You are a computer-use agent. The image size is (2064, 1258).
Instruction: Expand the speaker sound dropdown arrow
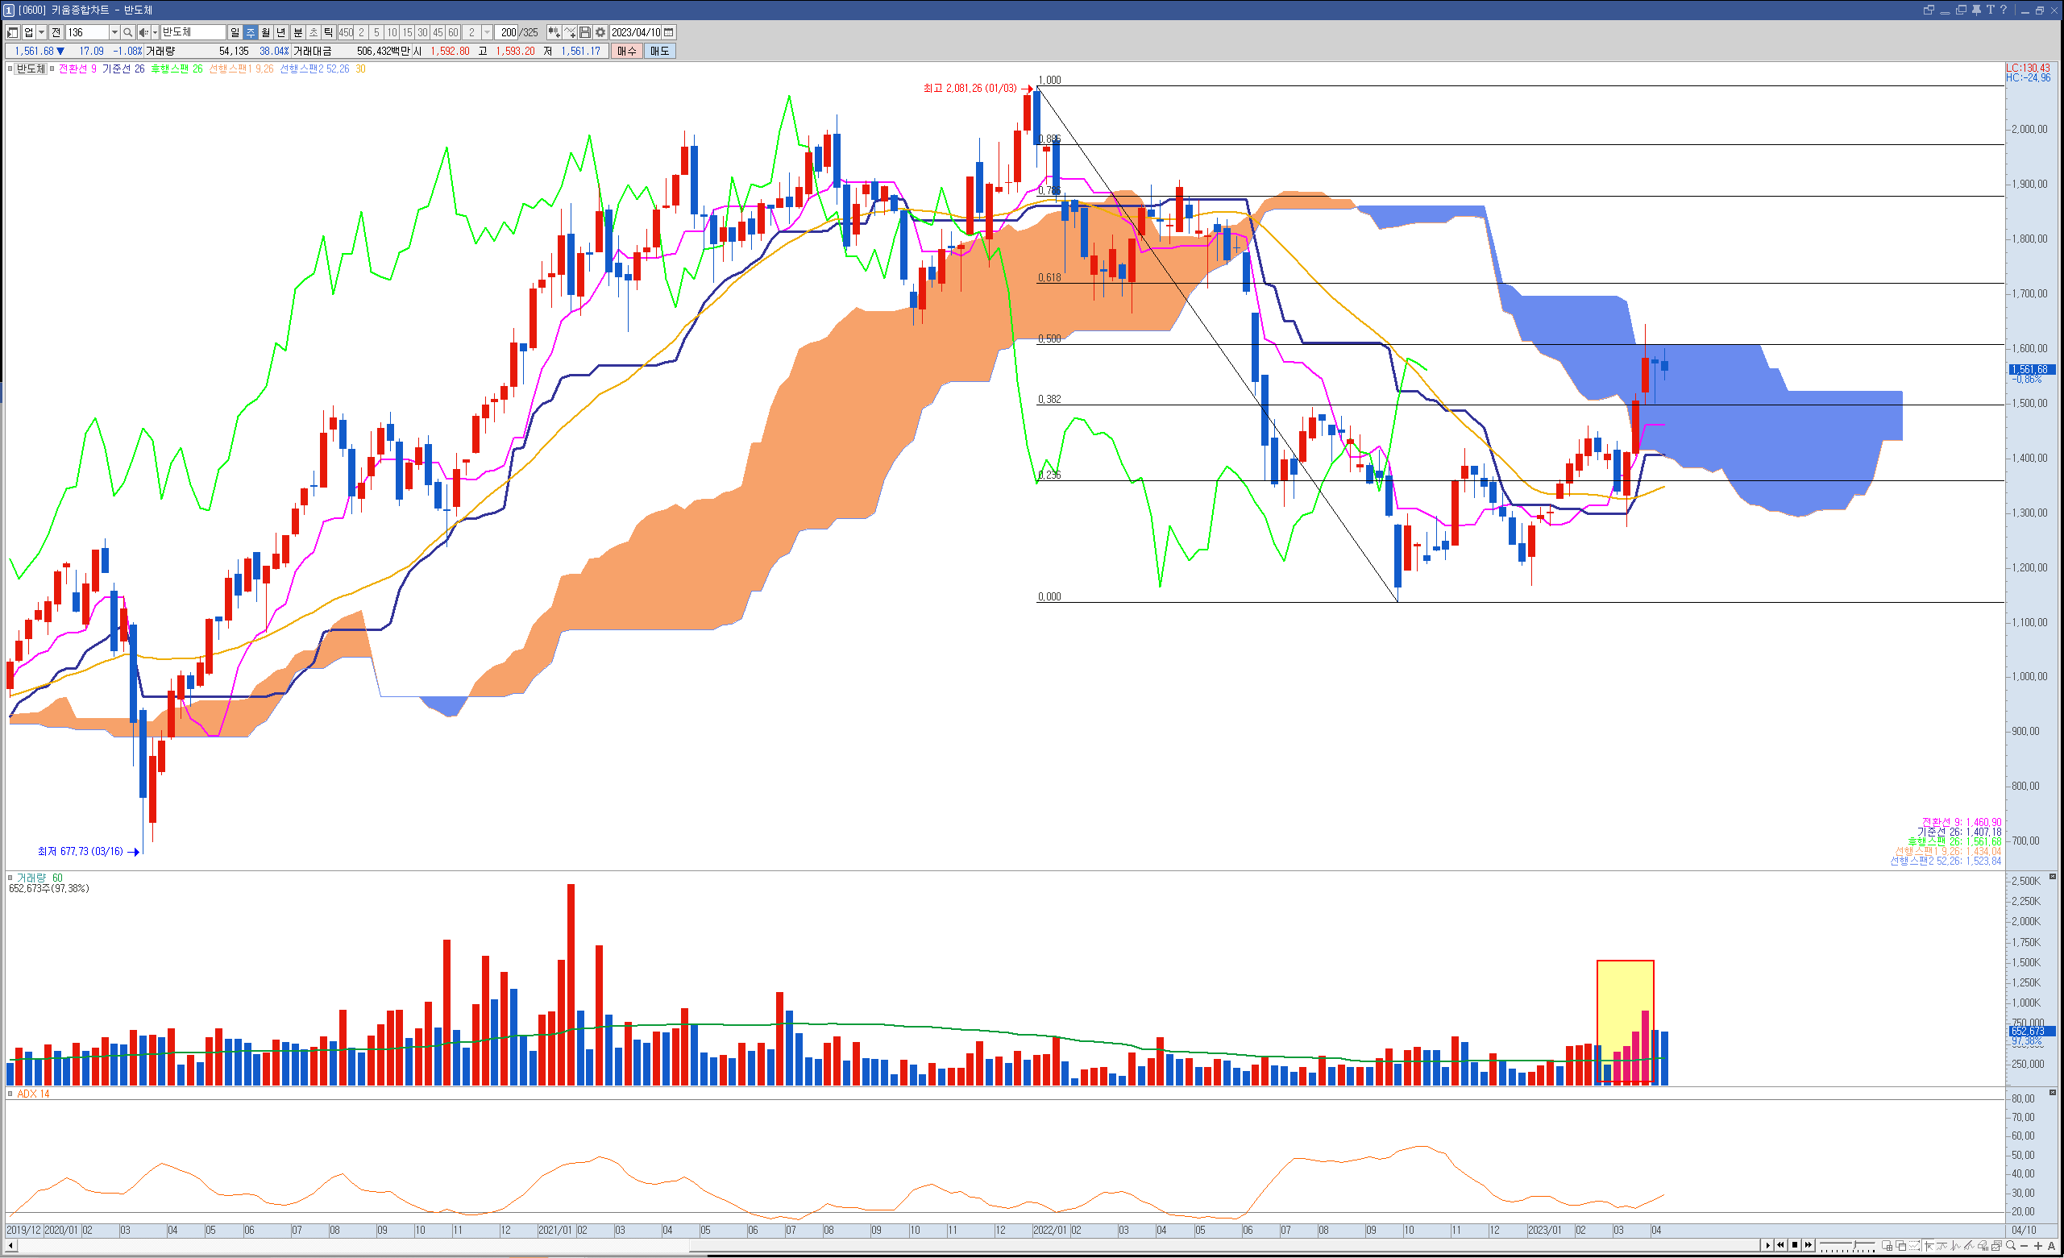(x=155, y=31)
